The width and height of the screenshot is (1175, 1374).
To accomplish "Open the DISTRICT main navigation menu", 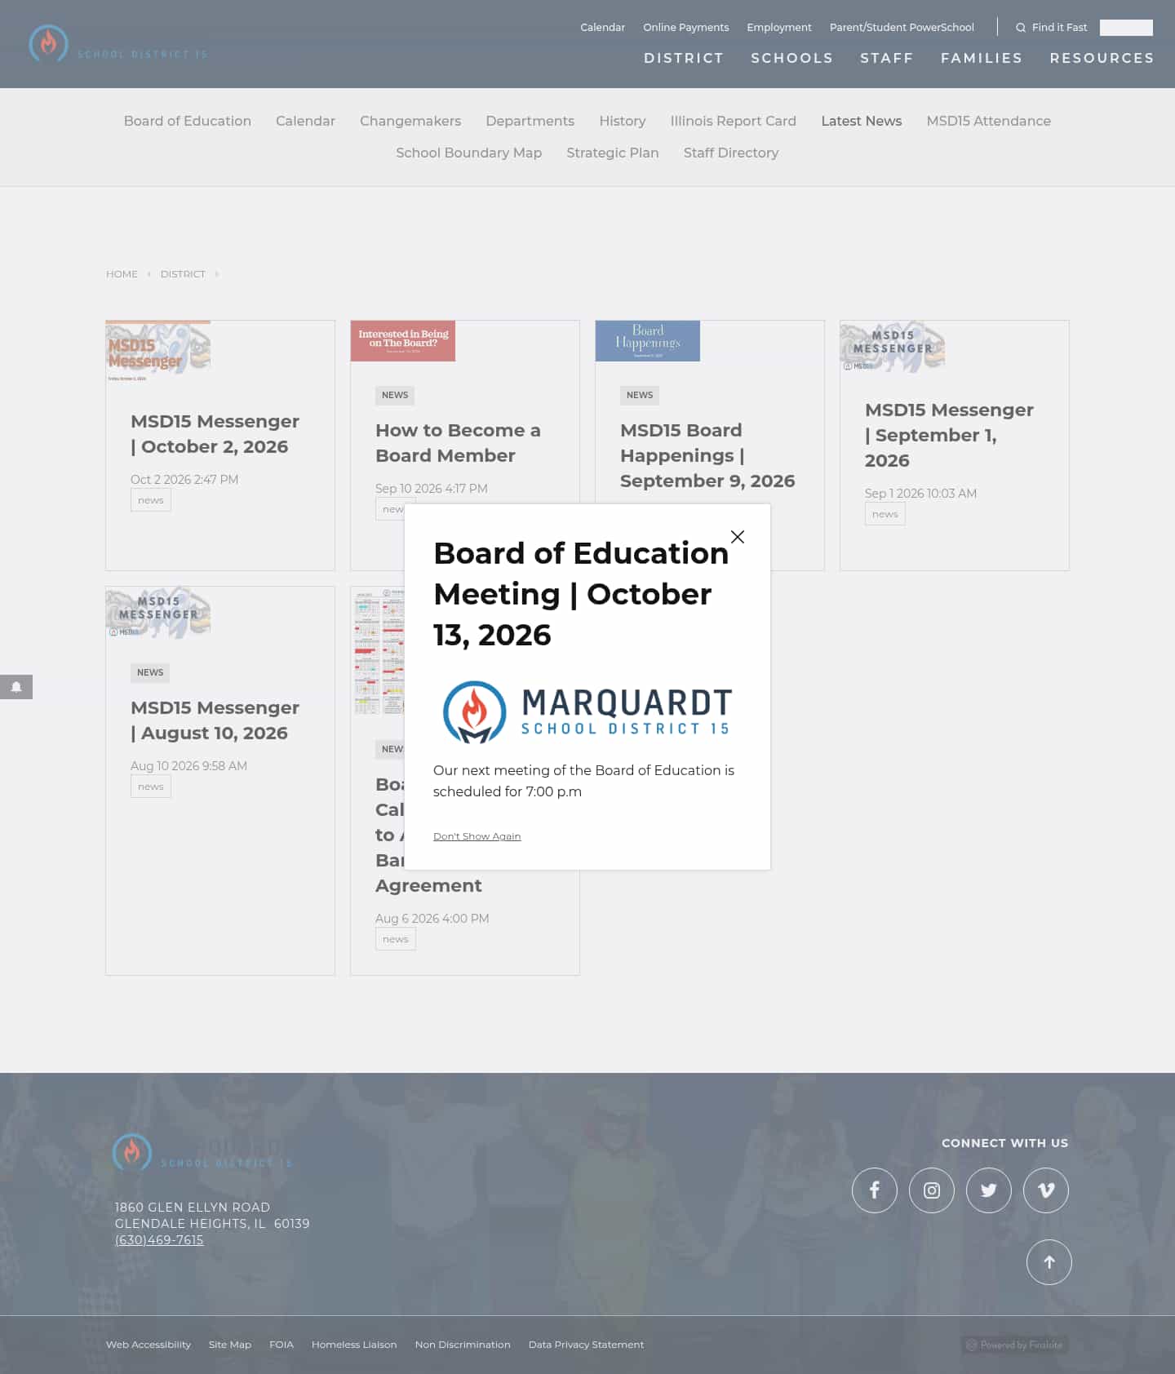I will [684, 58].
